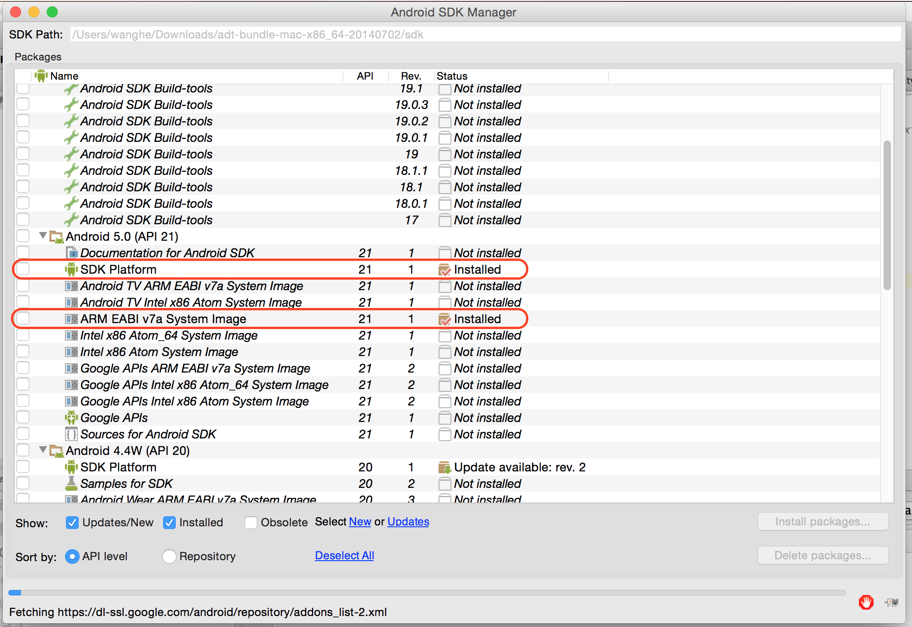Viewport: 912px width, 627px height.
Task: Select the Intel x86 Atom System Image row
Action: click(447, 351)
